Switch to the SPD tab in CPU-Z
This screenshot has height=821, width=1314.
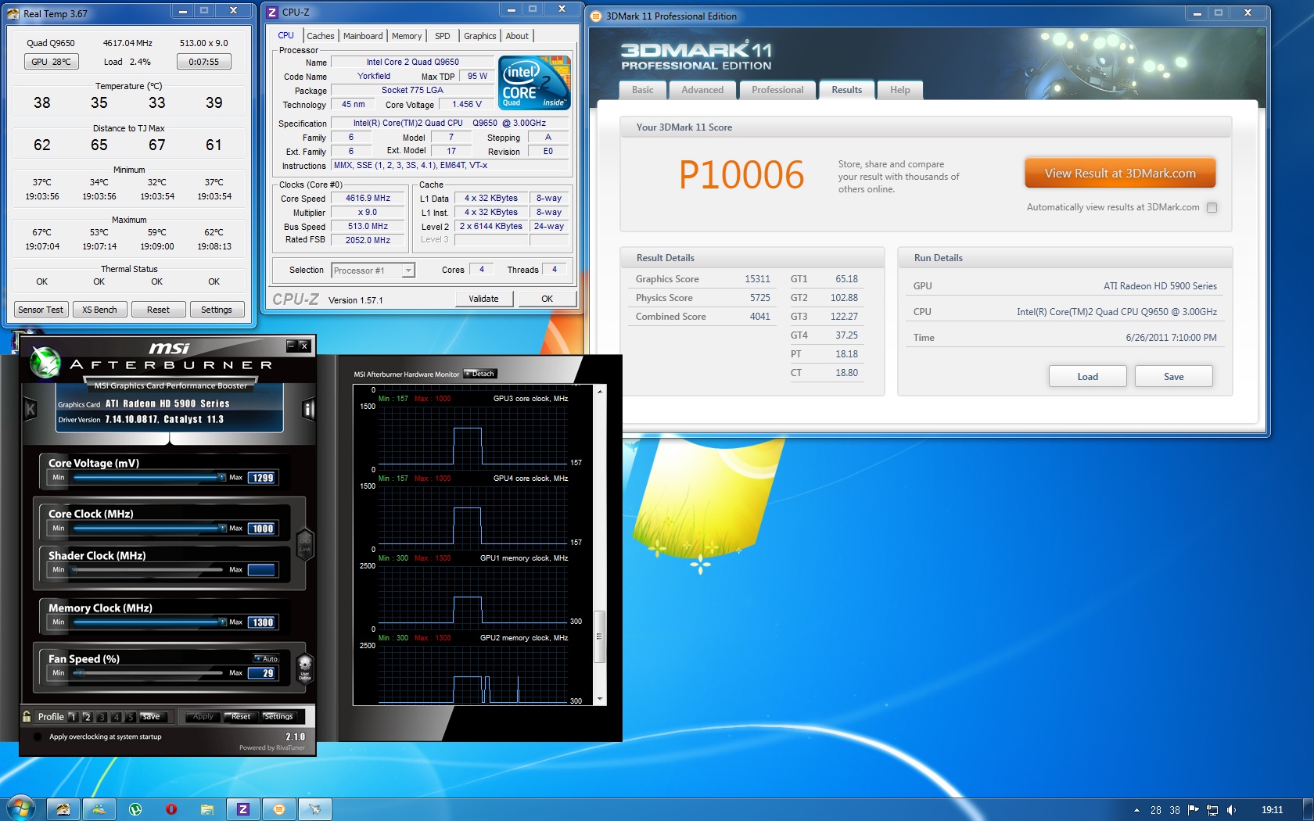pyautogui.click(x=443, y=36)
